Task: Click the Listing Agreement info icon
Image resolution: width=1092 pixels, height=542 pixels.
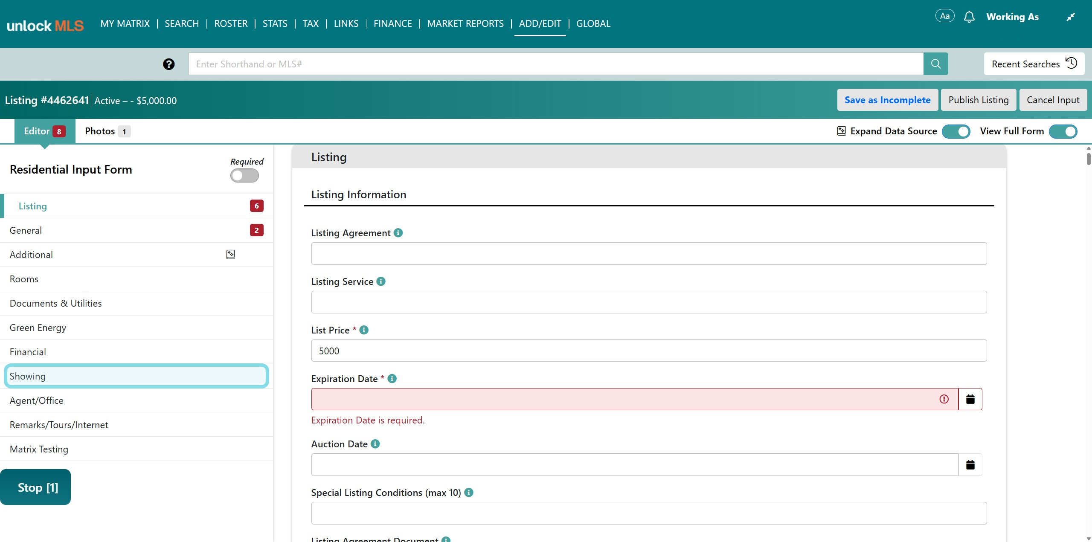Action: pos(398,233)
